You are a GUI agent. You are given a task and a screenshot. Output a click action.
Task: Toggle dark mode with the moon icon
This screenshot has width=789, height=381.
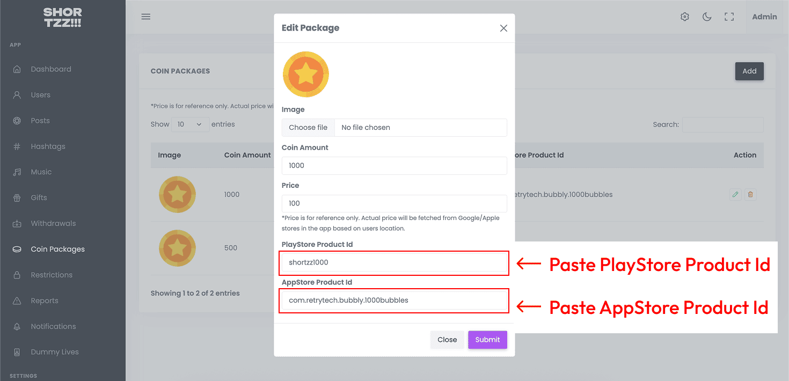pyautogui.click(x=707, y=17)
